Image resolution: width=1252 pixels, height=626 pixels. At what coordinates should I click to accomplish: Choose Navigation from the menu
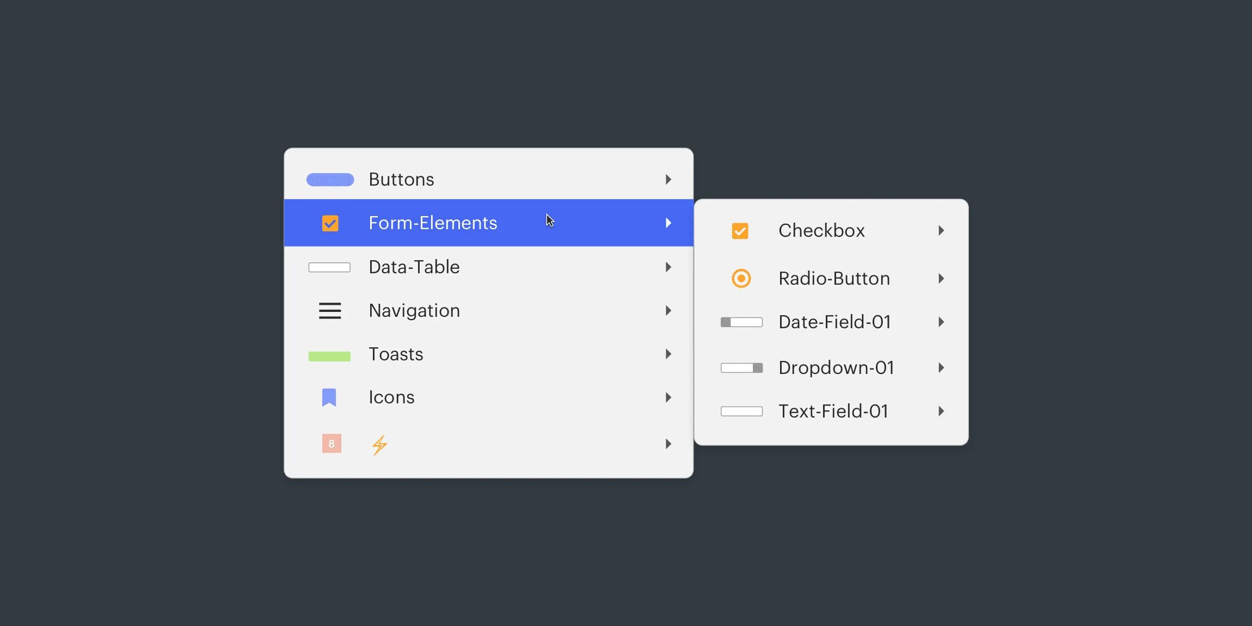tap(489, 311)
